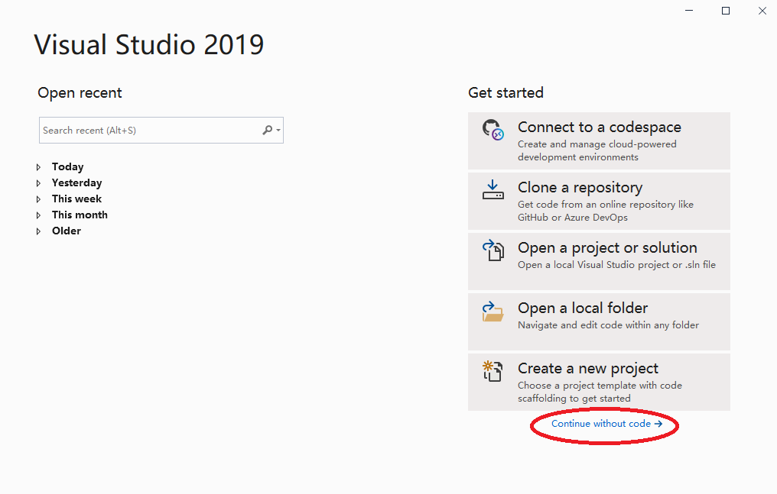Expand the This week group
This screenshot has width=777, height=494.
39,199
